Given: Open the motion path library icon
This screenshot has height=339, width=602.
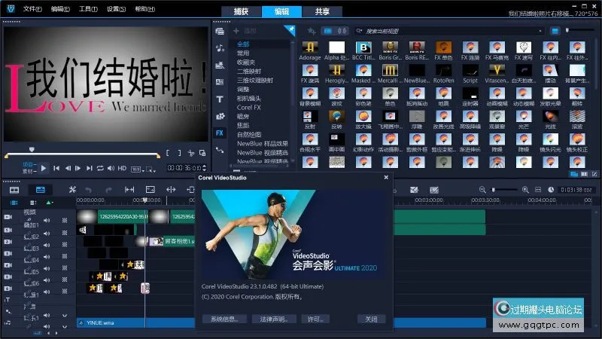Looking at the screenshot, I should (x=220, y=150).
